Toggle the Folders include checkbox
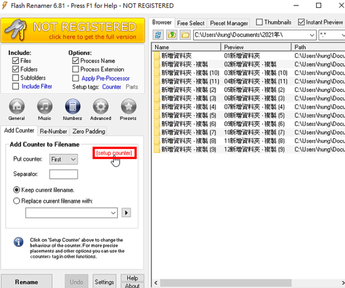This screenshot has width=345, height=288. tap(15, 69)
